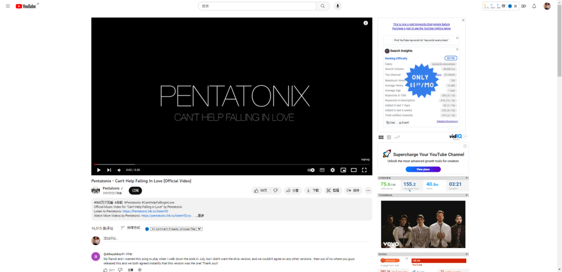562x272 pixels.
Task: Open the notifications bell
Action: (534, 6)
